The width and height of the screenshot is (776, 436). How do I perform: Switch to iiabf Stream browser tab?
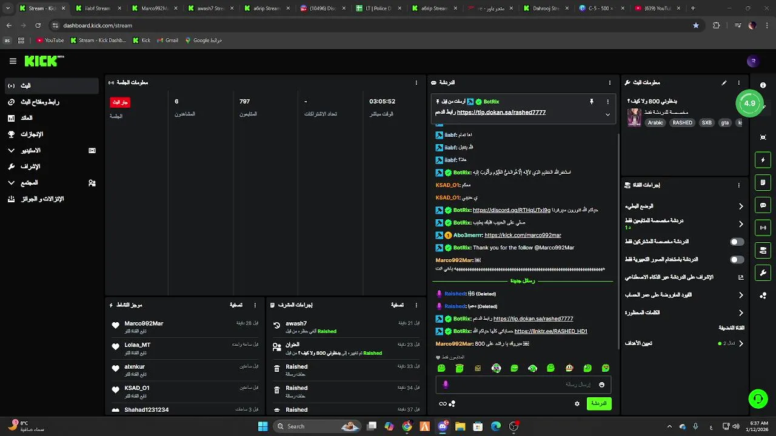[x=96, y=8]
